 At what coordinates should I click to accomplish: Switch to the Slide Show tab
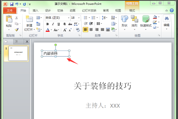click(89, 11)
